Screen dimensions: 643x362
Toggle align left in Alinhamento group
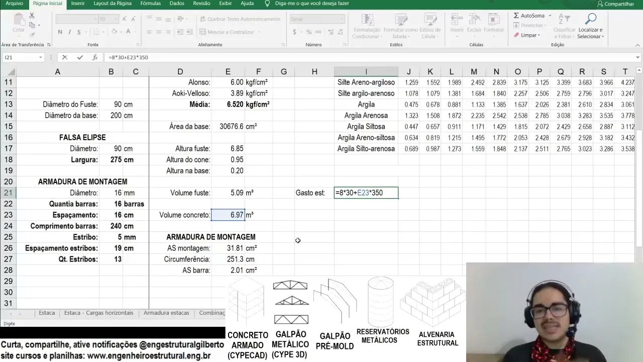150,32
